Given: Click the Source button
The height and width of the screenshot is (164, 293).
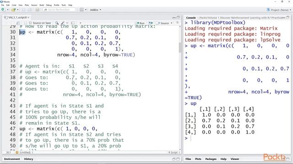Looking at the screenshot, I should pos(163,23).
